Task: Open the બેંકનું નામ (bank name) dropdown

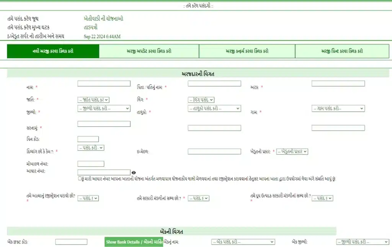Action: (x=243, y=242)
